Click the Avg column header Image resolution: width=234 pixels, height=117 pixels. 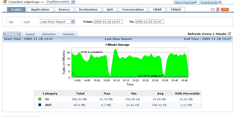160,94
